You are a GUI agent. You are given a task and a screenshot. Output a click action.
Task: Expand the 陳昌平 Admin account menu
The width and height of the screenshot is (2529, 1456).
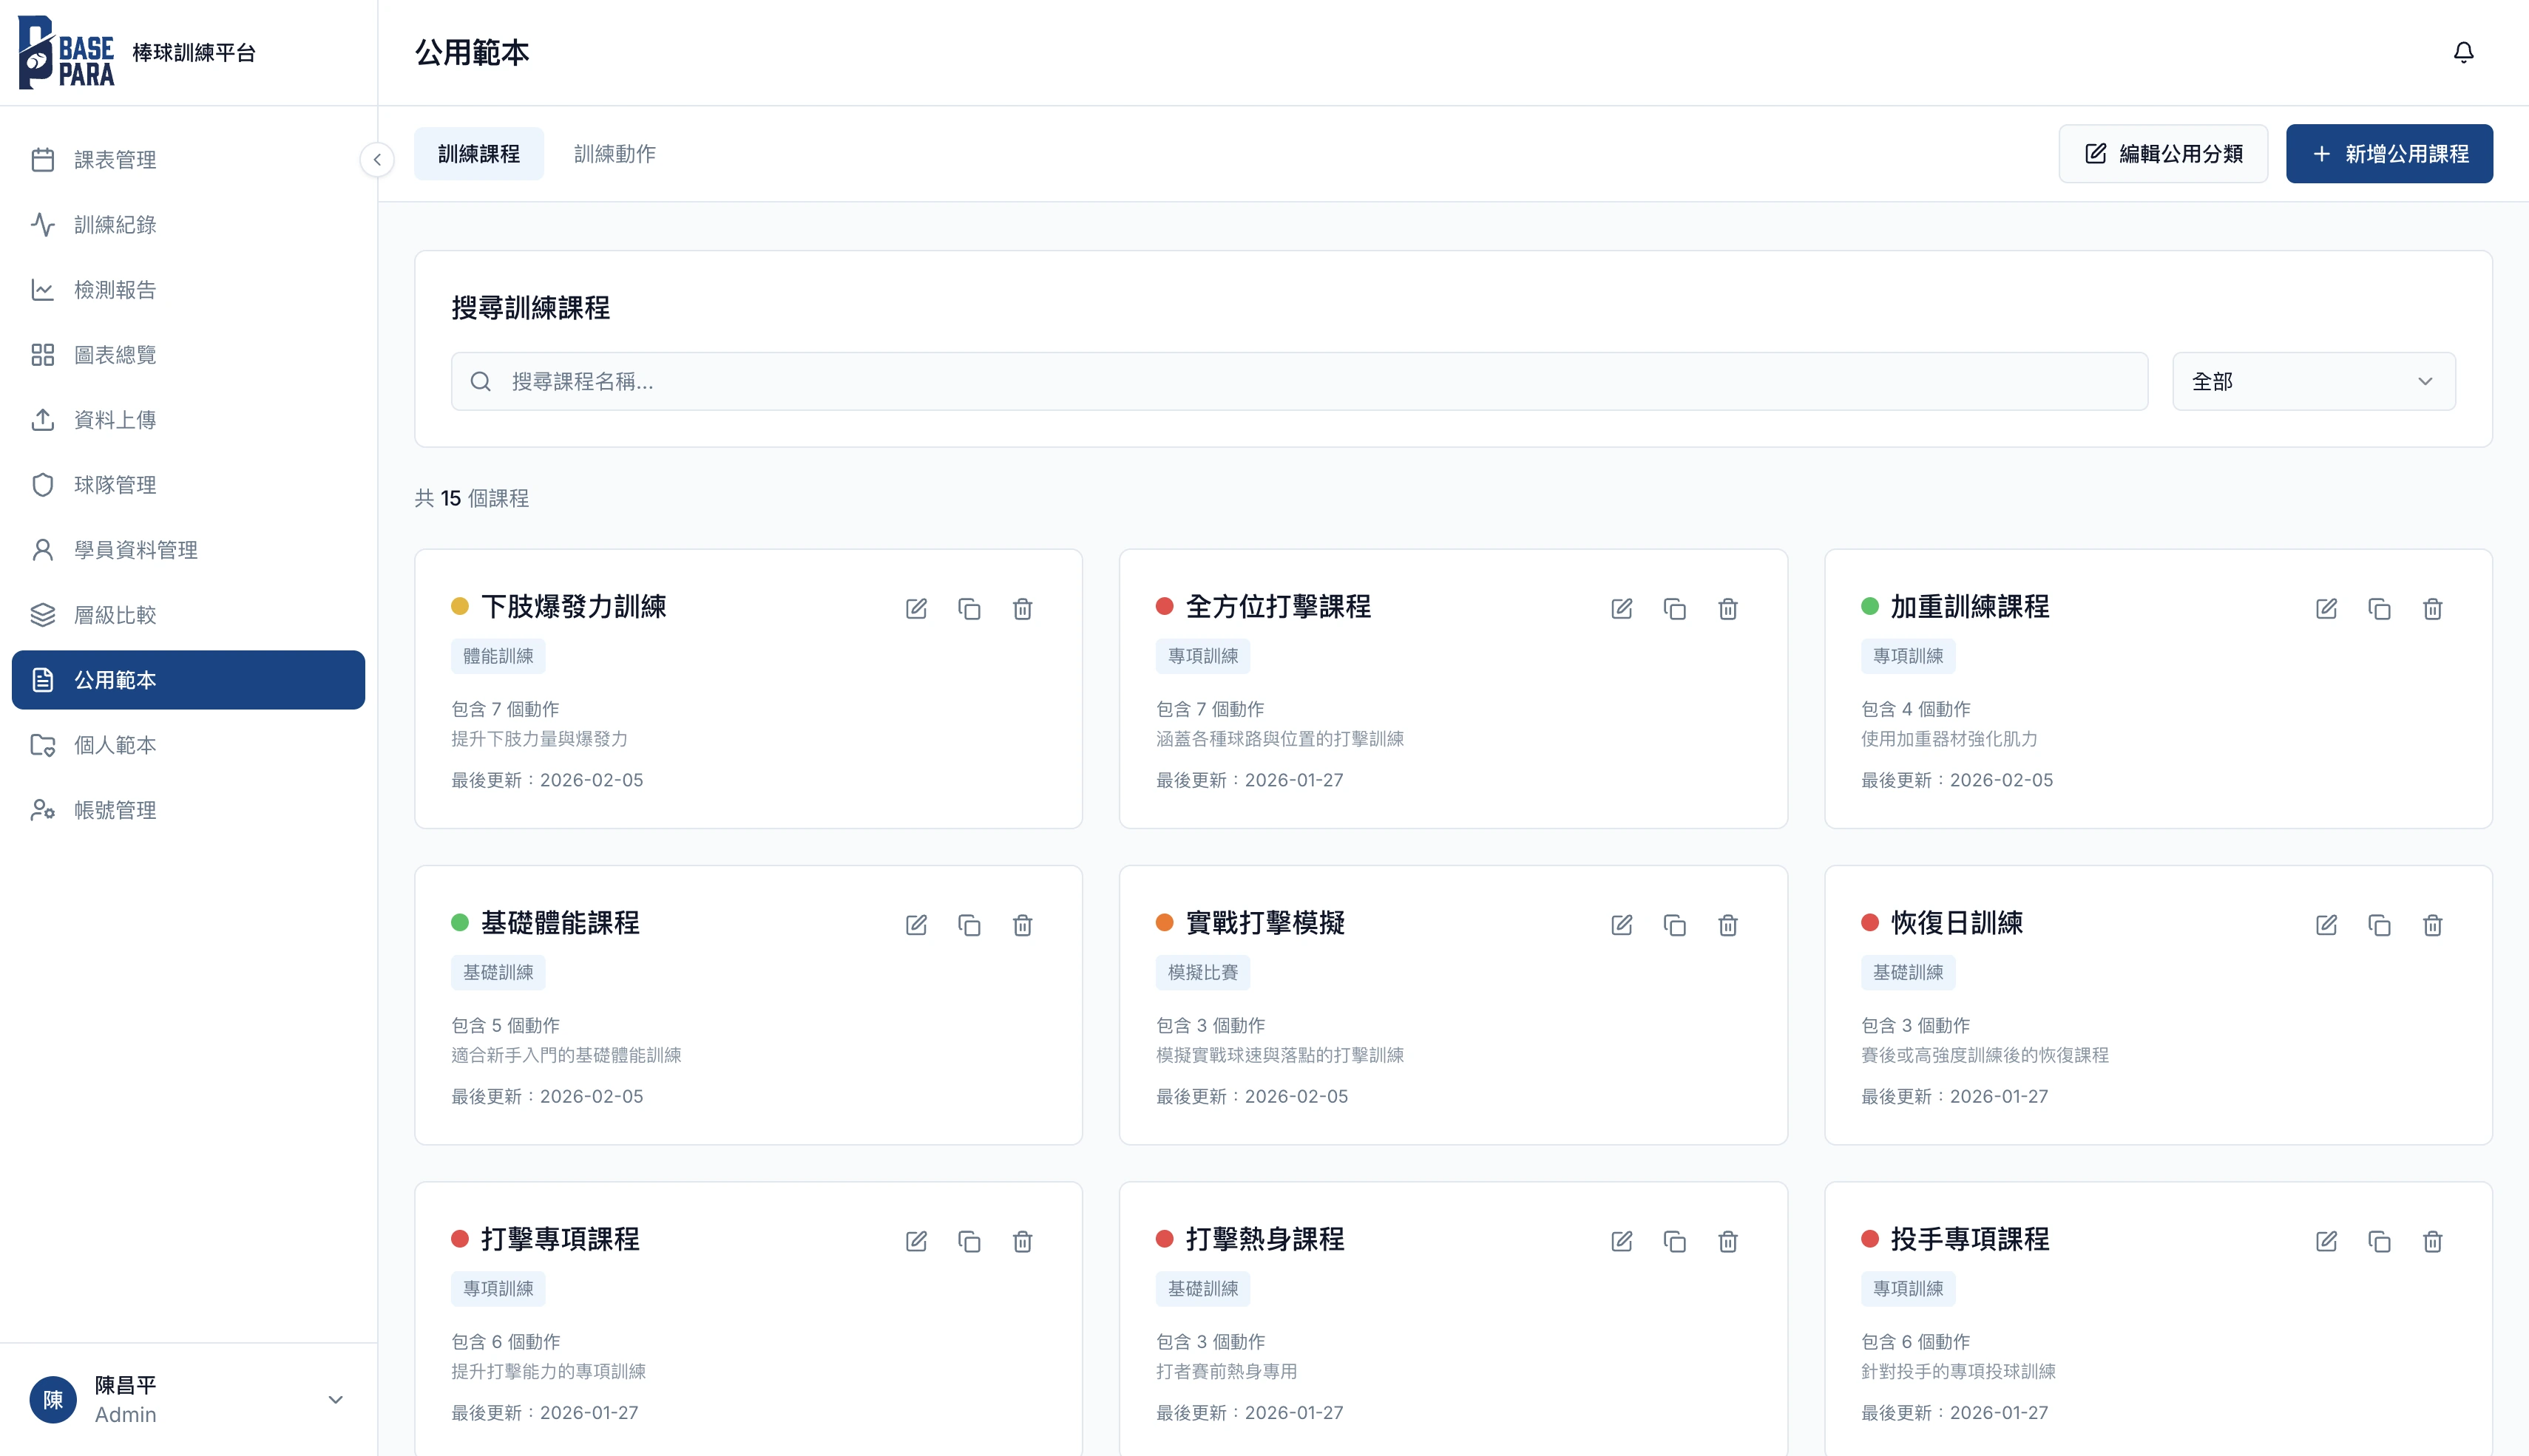[188, 1399]
